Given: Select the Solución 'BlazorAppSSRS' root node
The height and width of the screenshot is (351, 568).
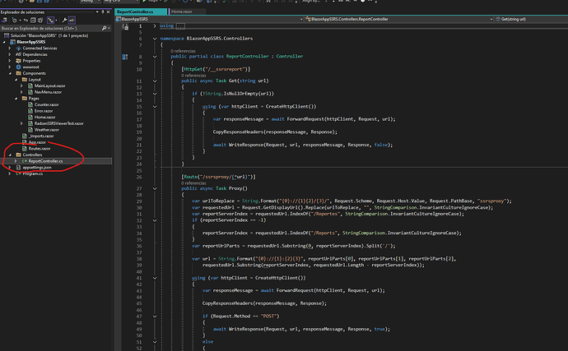Looking at the screenshot, I should (x=49, y=35).
